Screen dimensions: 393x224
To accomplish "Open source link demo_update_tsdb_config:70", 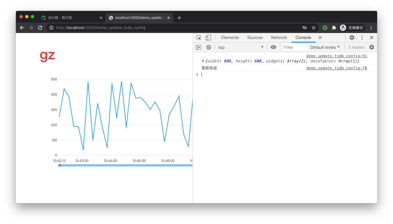I will 337,68.
